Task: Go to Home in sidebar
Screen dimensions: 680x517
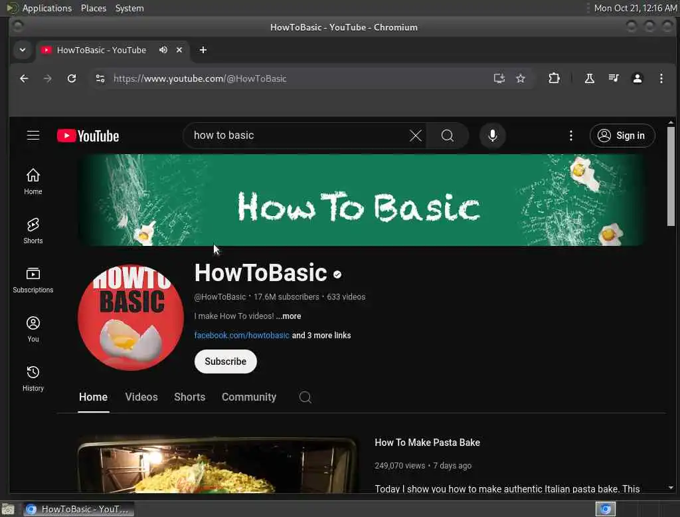Action: [33, 181]
